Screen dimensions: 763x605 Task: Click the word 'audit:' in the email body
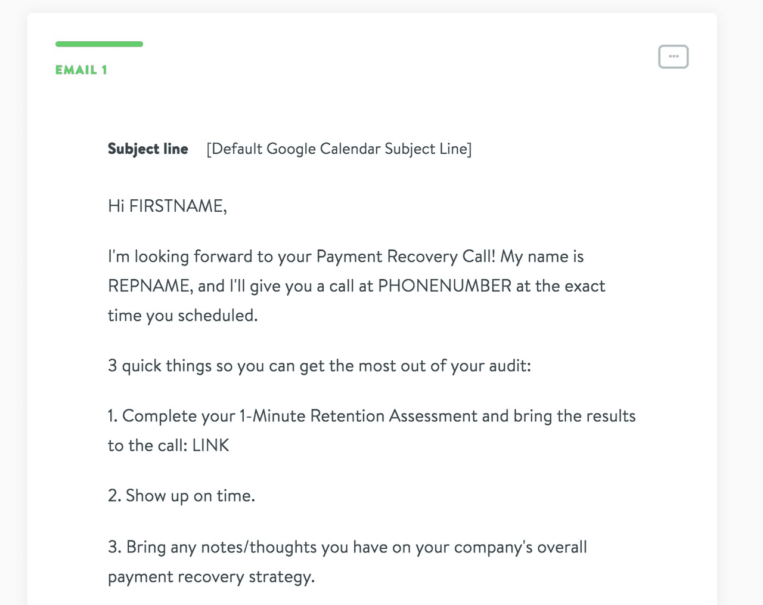(510, 365)
